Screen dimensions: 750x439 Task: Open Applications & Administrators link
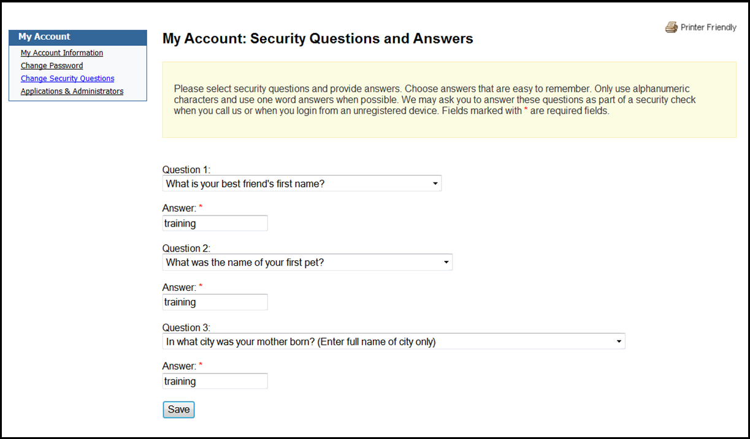(72, 91)
